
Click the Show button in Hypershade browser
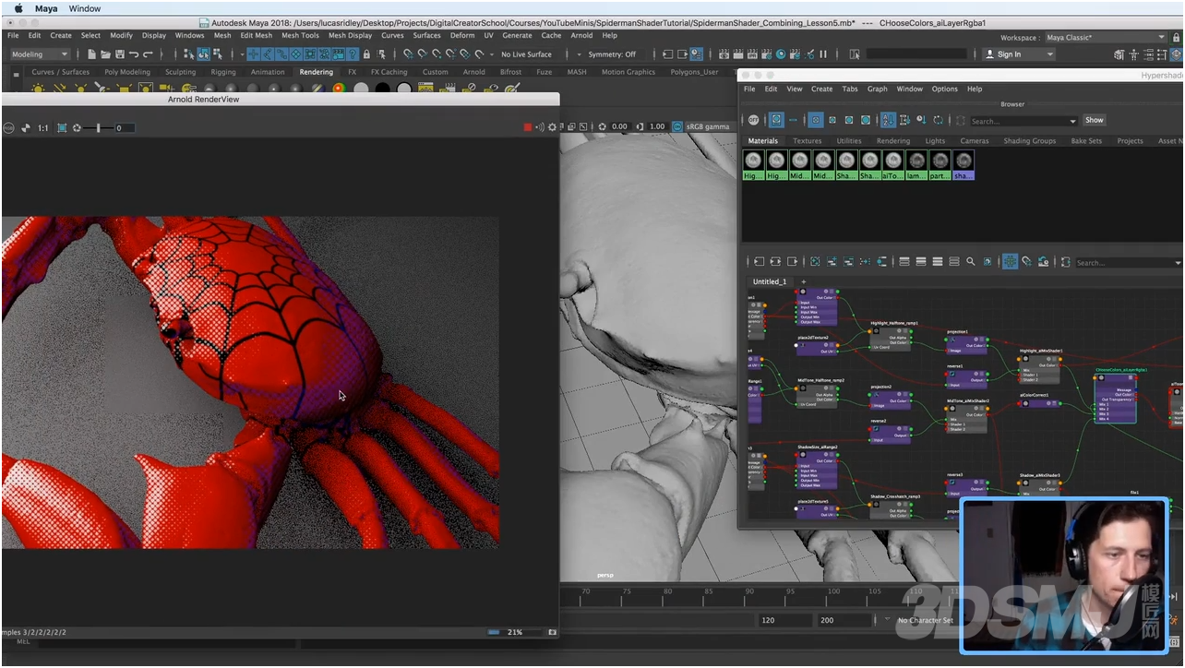pos(1094,120)
